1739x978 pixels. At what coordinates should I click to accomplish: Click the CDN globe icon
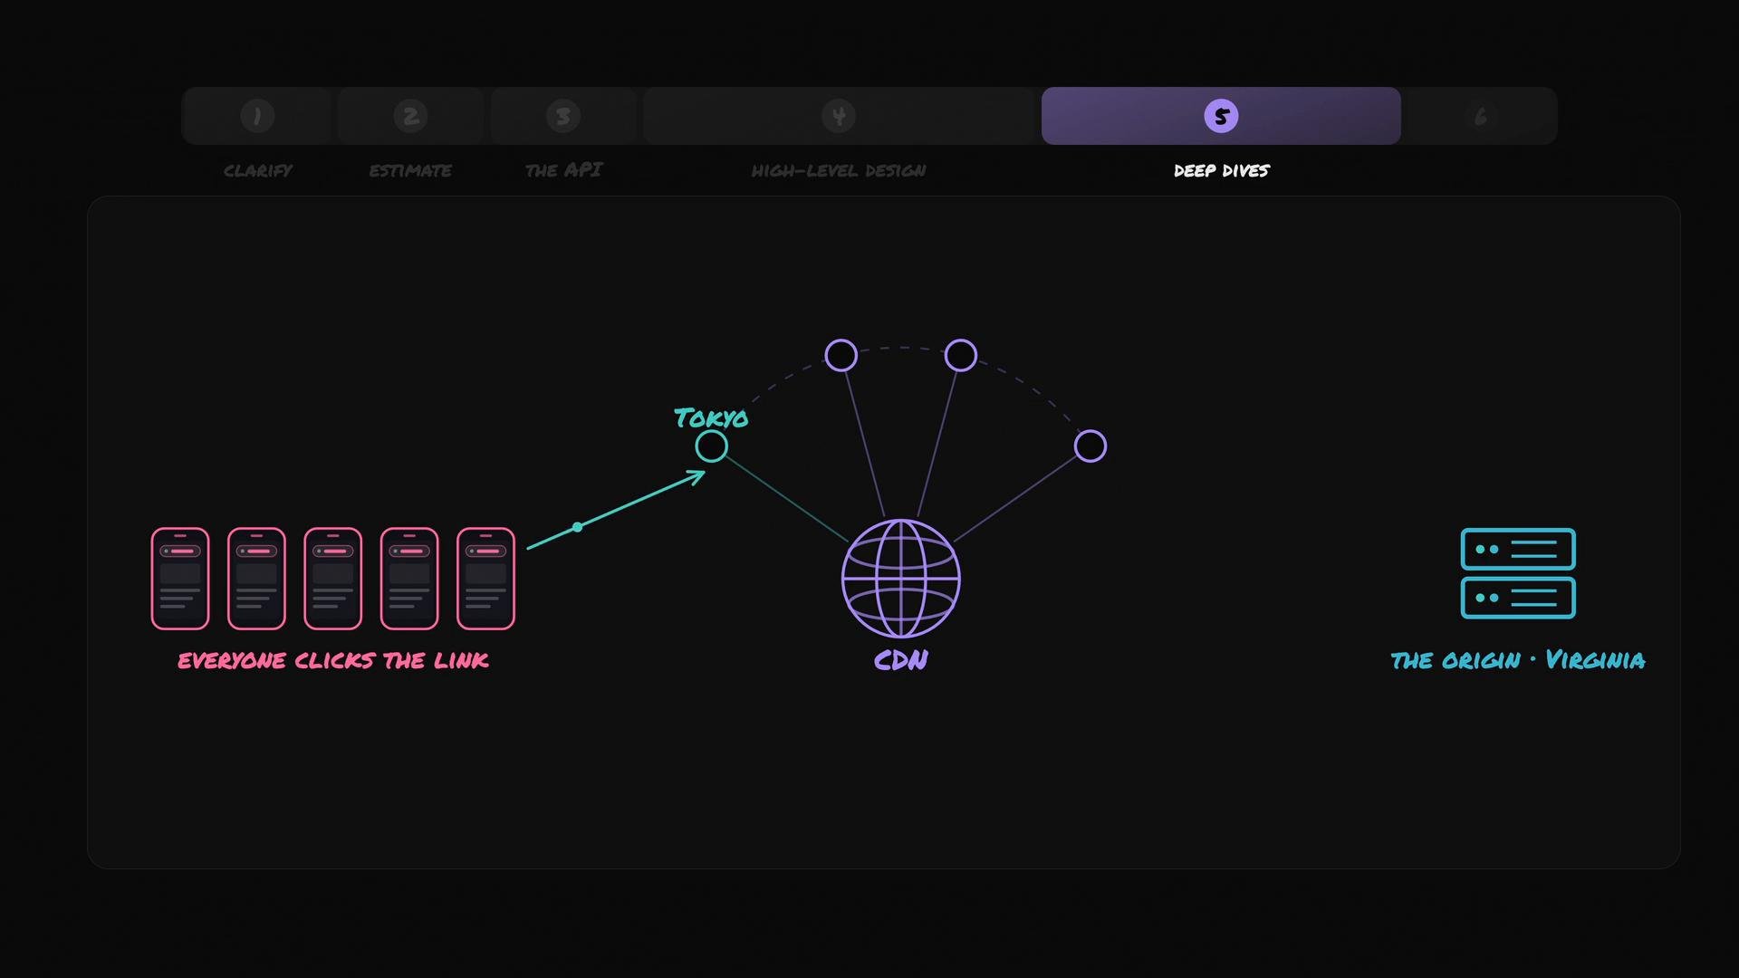pos(901,579)
